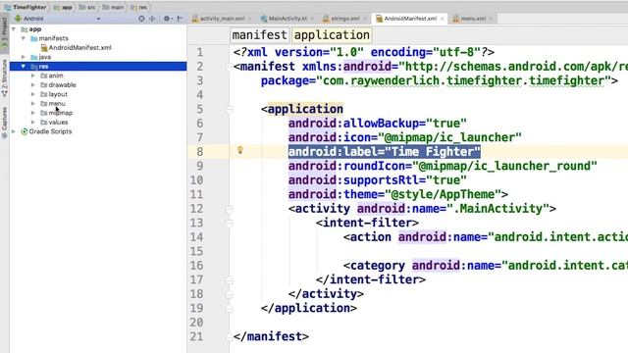Click android:allowBackup="true" attribute
The width and height of the screenshot is (628, 353).
click(377, 124)
